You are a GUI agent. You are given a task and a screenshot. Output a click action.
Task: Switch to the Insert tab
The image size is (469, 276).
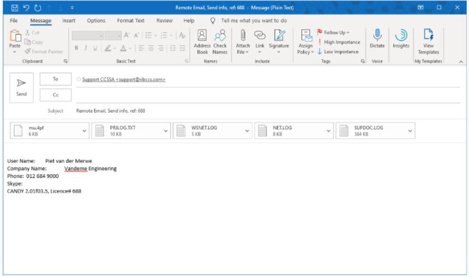pyautogui.click(x=68, y=21)
